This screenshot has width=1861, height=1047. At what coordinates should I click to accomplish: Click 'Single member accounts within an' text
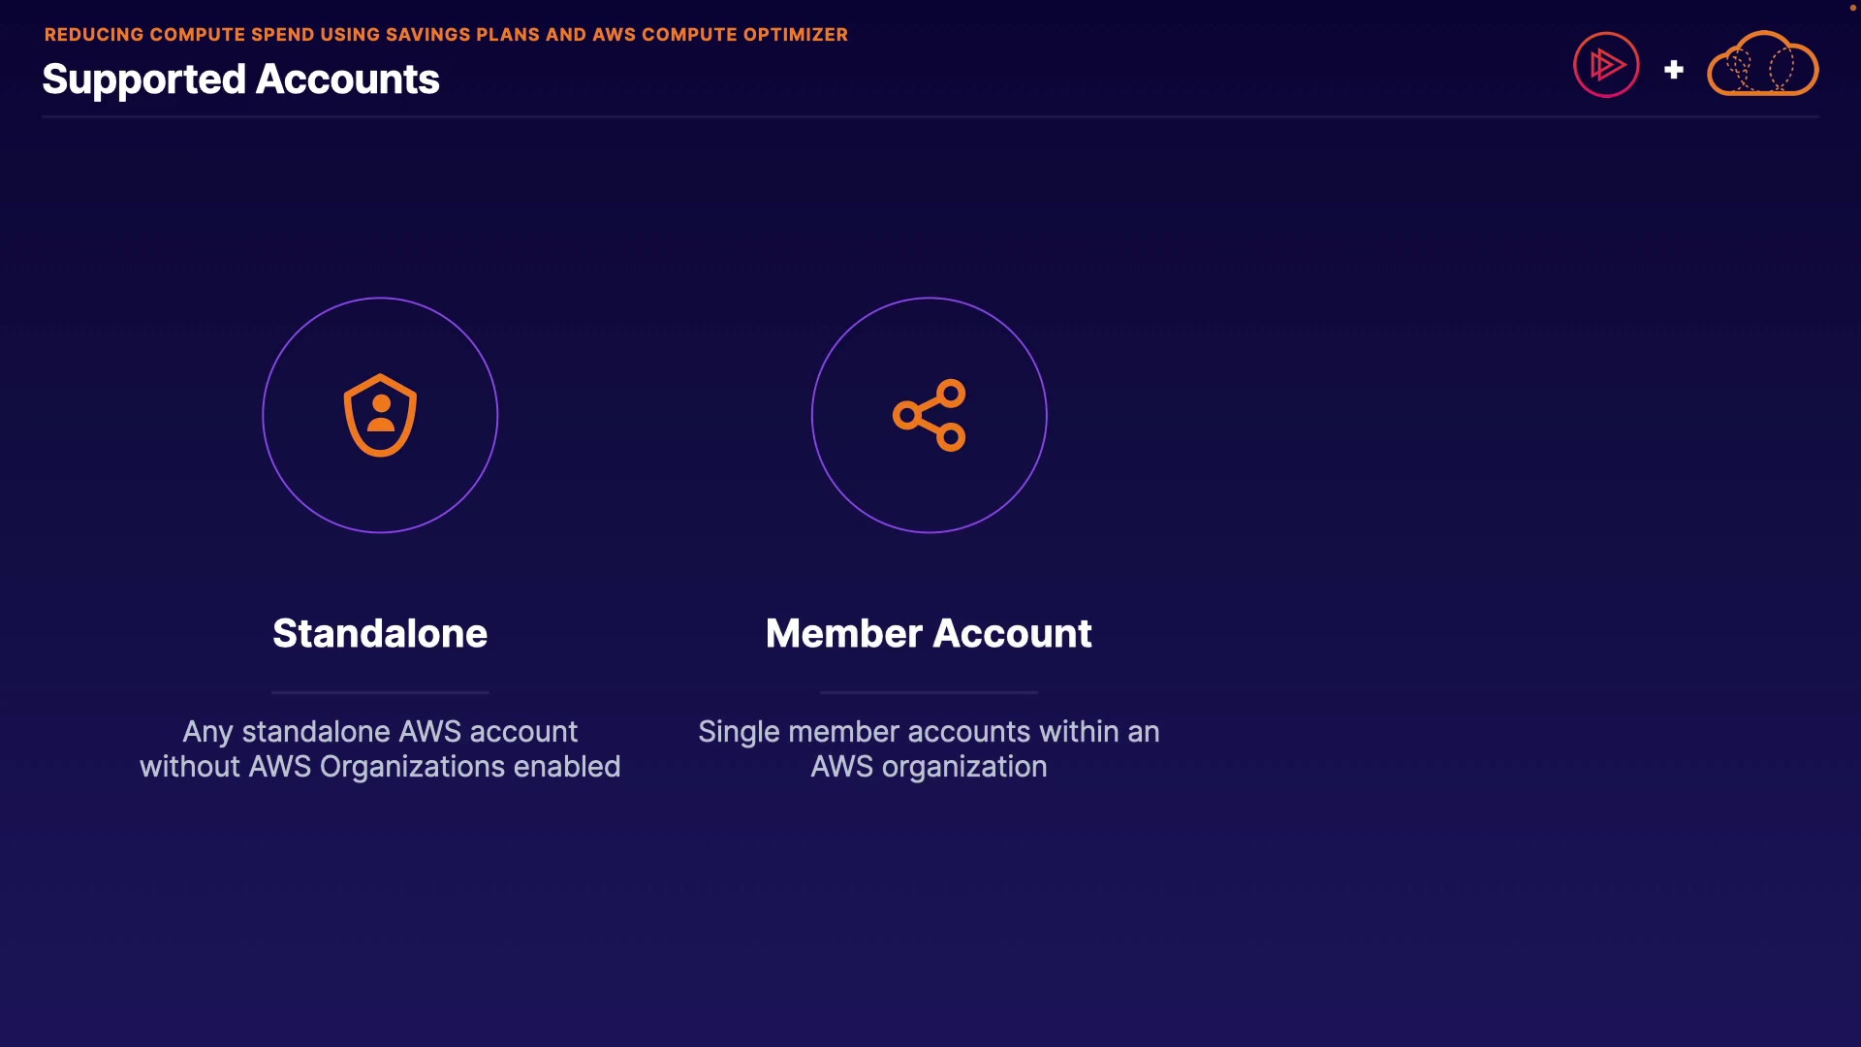tap(929, 731)
